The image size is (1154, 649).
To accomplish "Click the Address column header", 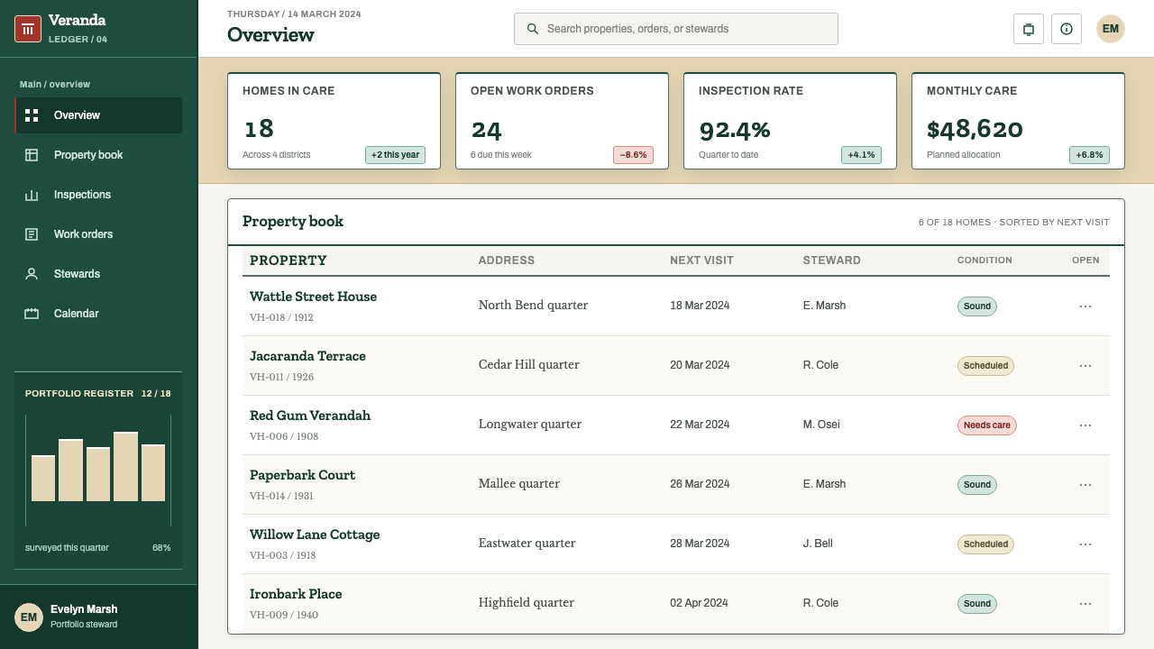I will point(507,261).
